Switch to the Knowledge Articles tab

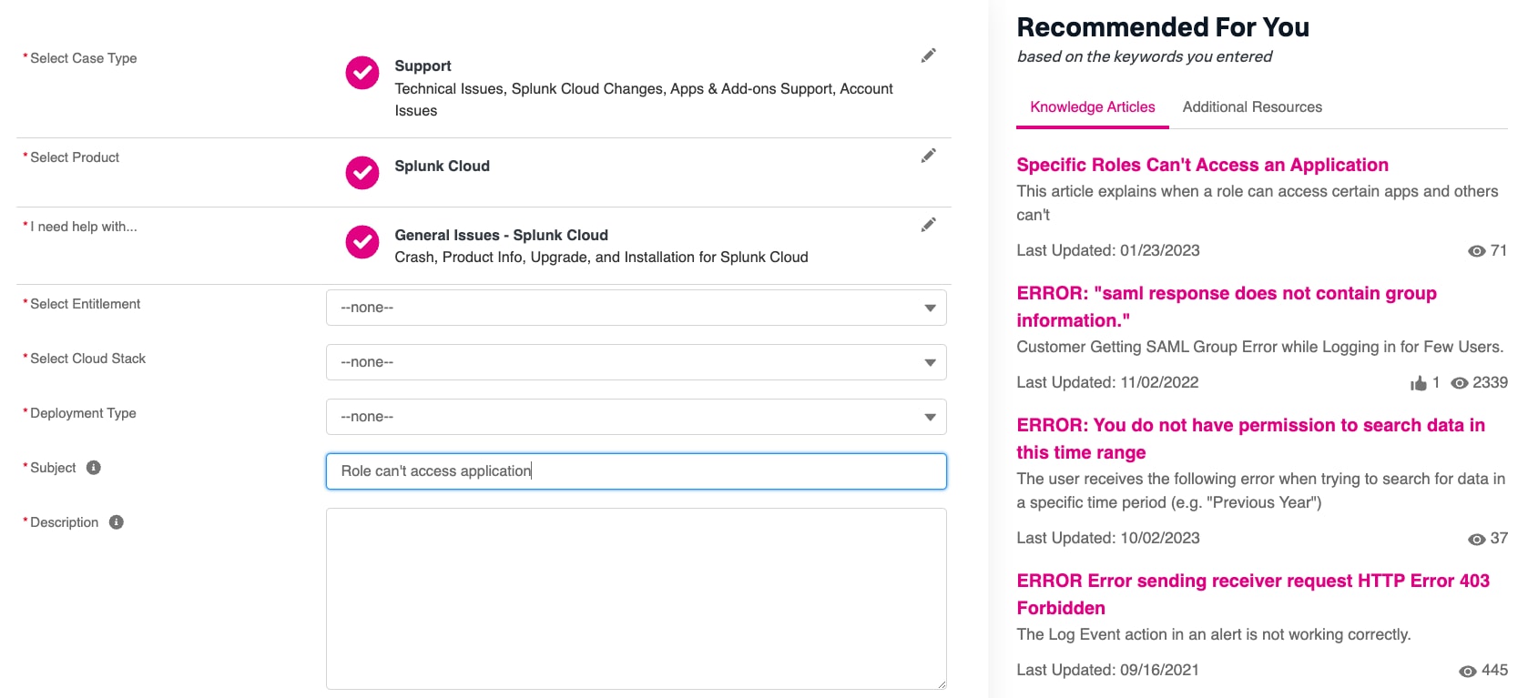1093,107
